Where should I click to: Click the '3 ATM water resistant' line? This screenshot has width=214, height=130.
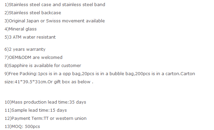tap(30, 37)
